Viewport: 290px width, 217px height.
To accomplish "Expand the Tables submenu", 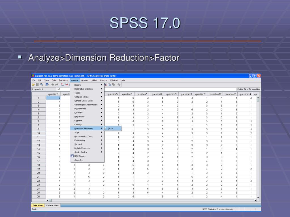I will point(87,93).
